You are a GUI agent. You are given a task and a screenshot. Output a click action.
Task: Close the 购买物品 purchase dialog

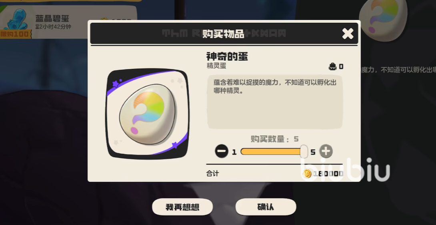[348, 34]
